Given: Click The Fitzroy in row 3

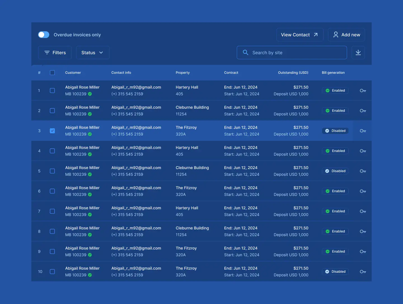Looking at the screenshot, I should (x=186, y=127).
